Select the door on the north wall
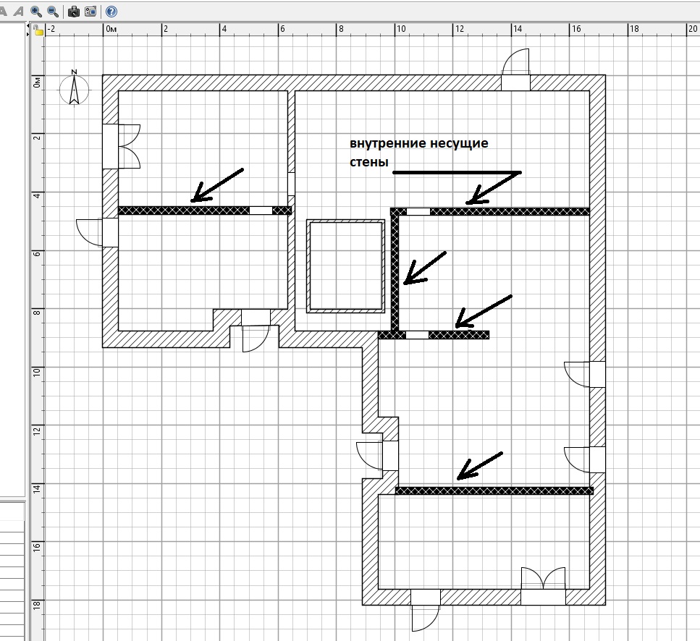 515,70
